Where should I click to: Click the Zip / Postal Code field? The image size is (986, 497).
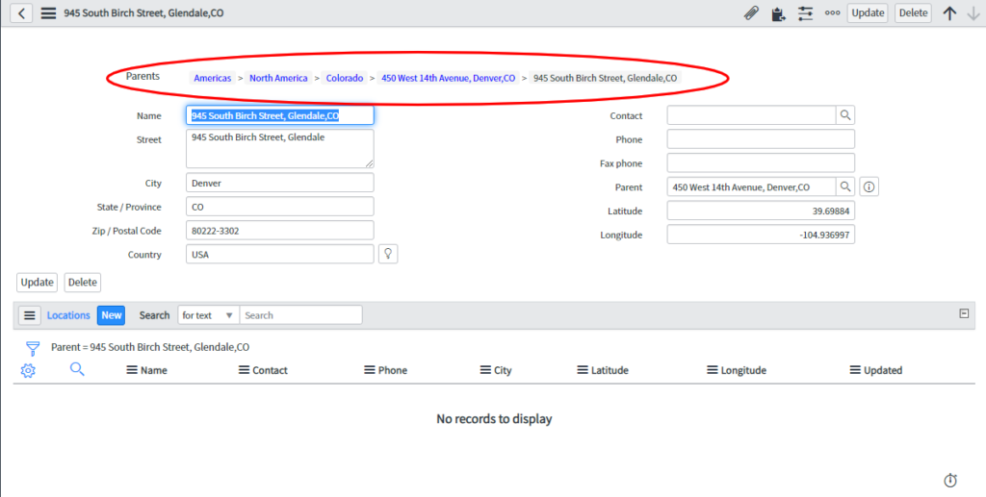point(280,231)
